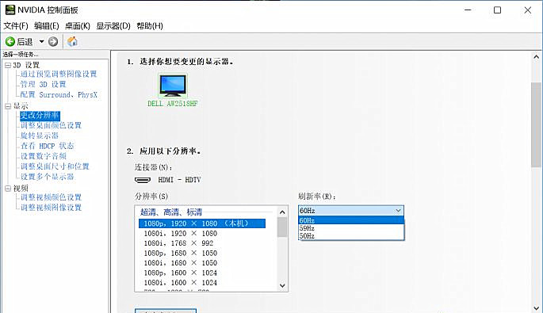The height and width of the screenshot is (313, 543).
Task: Open the 编辑(E) menu
Action: click(47, 26)
